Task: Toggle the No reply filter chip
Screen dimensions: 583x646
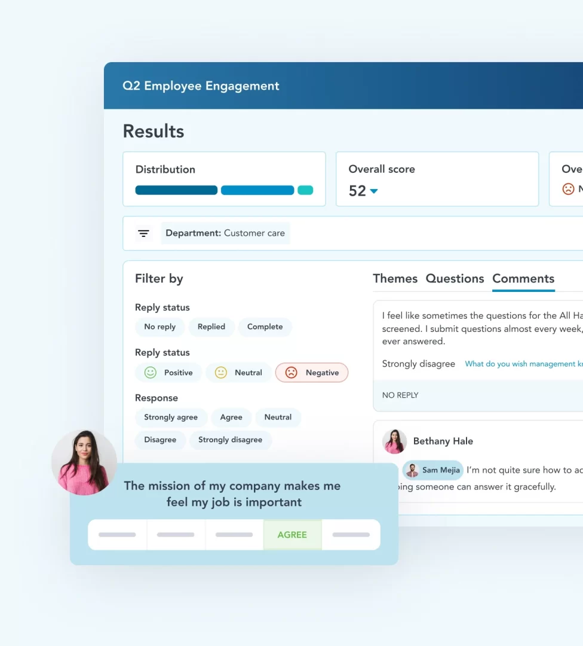Action: [159, 327]
